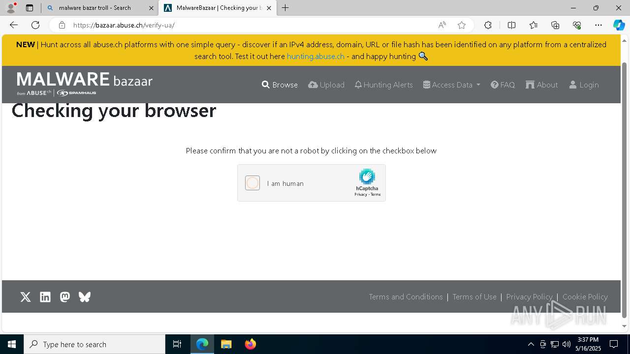Viewport: 630px width, 354px height.
Task: Click the taskbar search box
Action: 94,344
